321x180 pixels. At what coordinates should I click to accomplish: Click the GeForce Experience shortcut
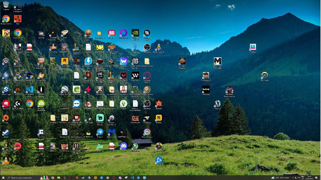(x=135, y=33)
